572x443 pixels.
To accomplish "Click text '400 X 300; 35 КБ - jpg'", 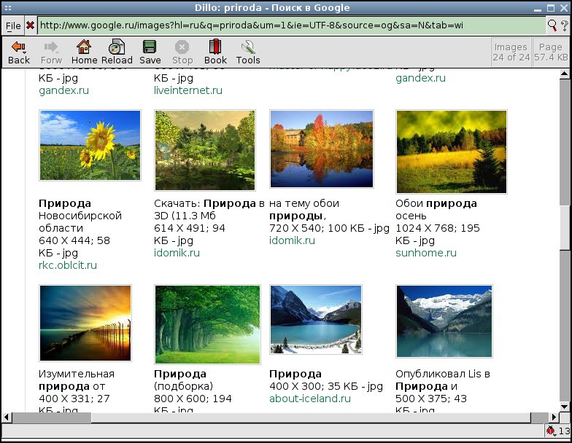I will [x=326, y=386].
